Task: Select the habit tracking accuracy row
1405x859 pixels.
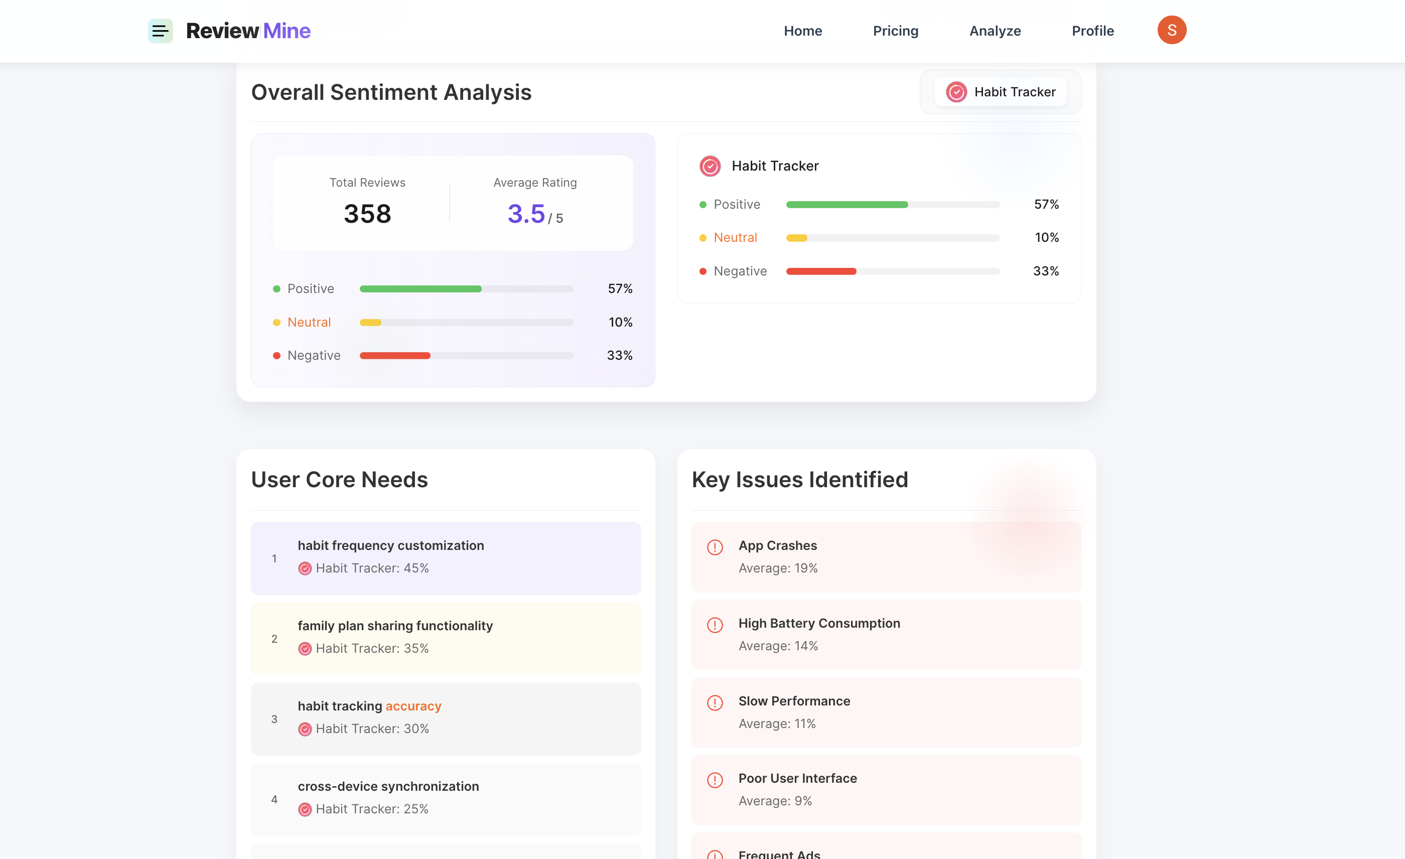Action: click(x=446, y=719)
